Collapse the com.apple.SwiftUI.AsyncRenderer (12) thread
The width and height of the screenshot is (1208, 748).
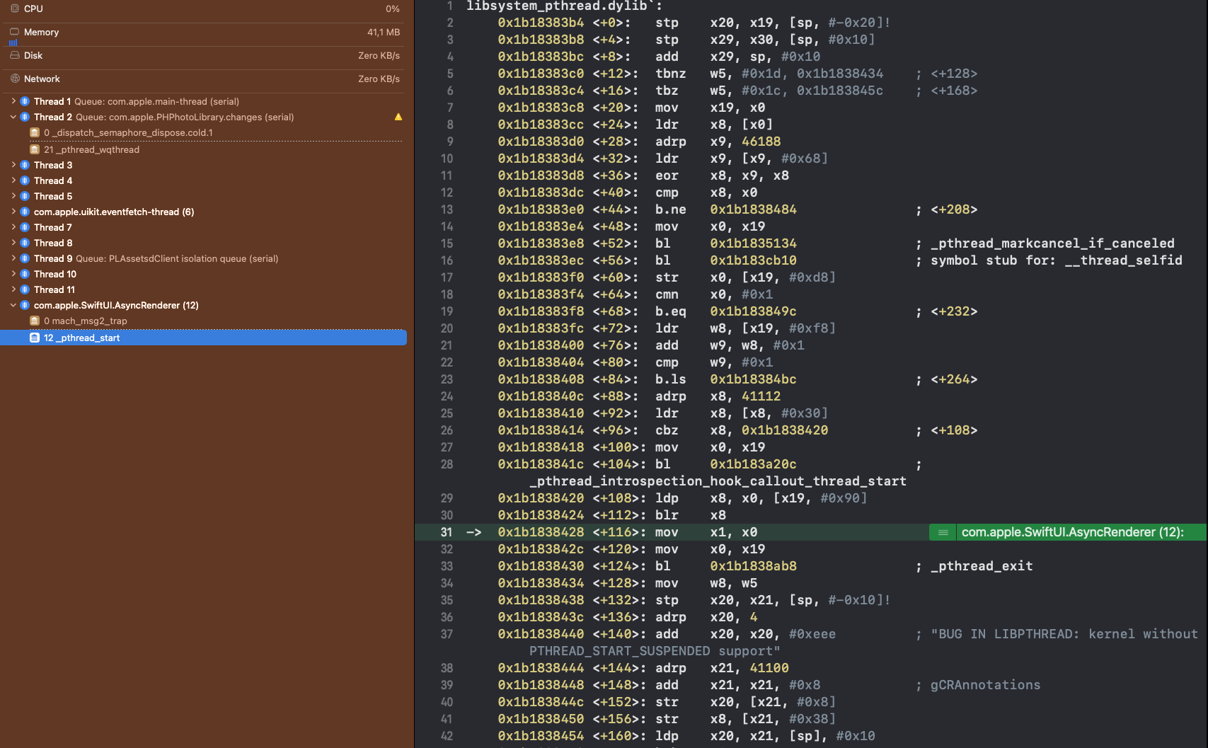click(x=13, y=305)
